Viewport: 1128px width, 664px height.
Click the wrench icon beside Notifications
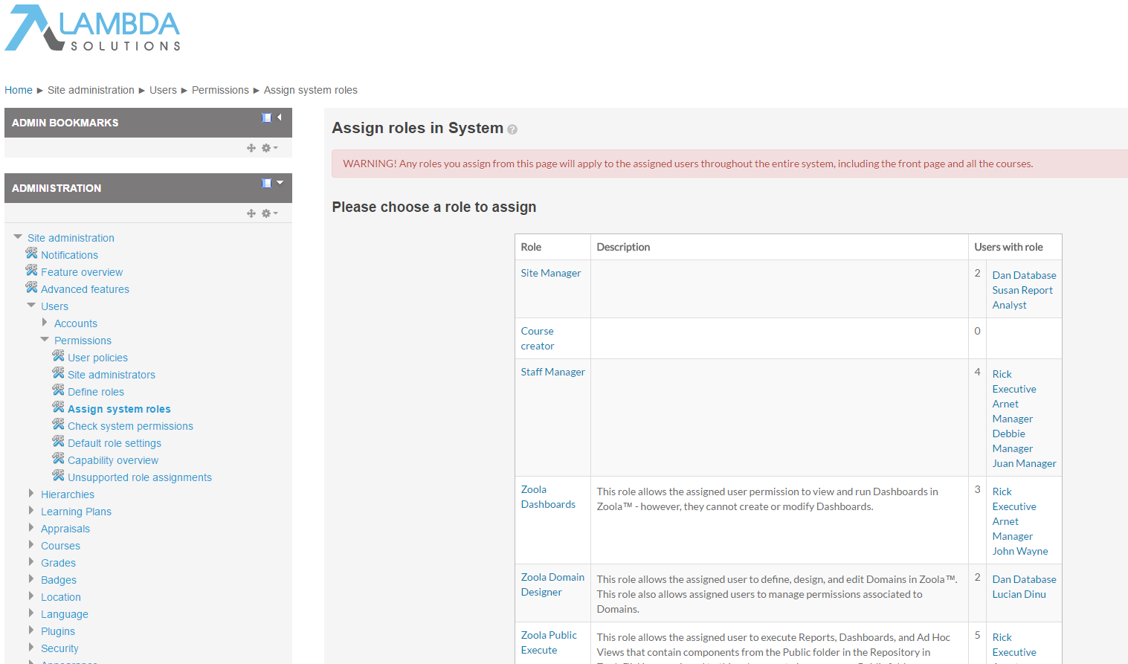31,254
